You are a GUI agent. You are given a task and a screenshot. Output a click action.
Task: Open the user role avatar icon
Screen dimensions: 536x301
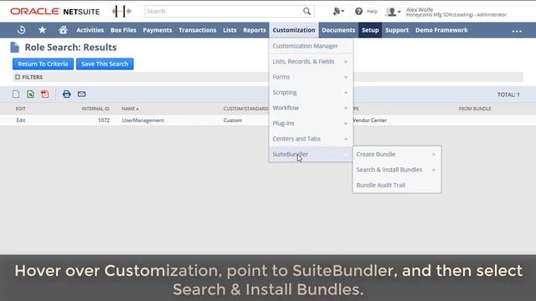point(393,12)
